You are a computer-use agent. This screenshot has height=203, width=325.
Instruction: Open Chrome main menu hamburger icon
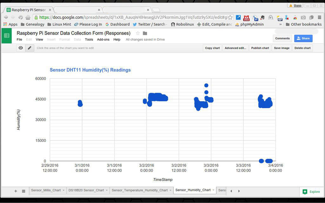[x=319, y=17]
